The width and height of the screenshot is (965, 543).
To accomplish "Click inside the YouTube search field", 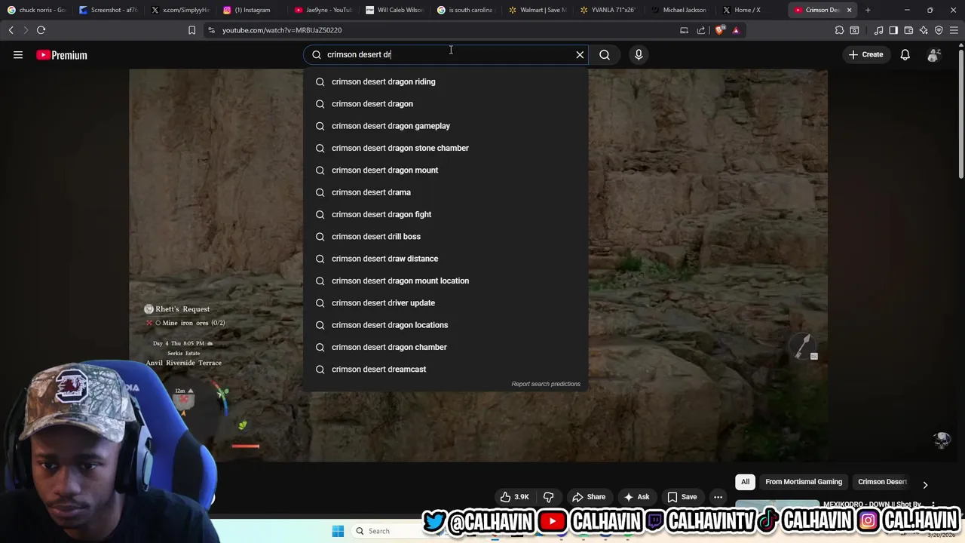I will pyautogui.click(x=445, y=54).
